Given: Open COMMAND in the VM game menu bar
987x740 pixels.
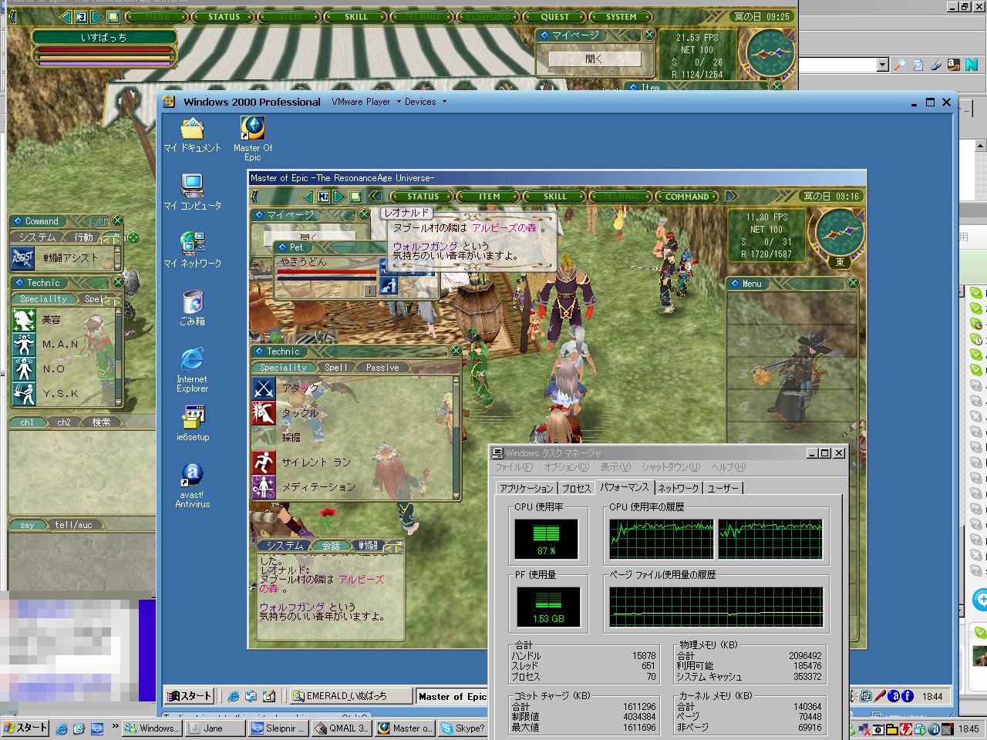Looking at the screenshot, I should 687,197.
